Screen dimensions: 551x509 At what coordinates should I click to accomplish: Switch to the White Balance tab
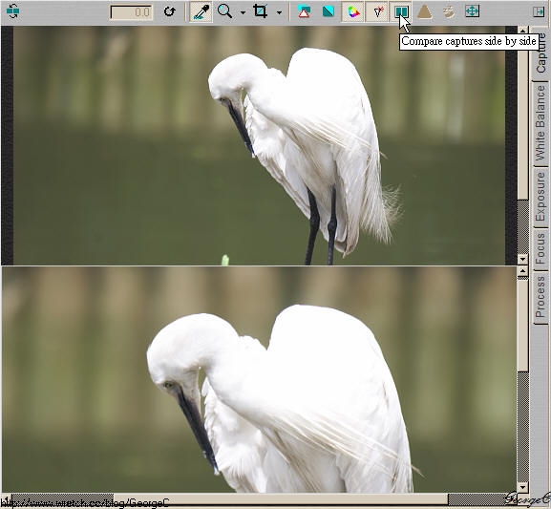tap(540, 123)
